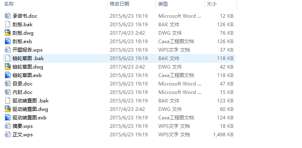
Task: Click the date of 刮板.dwg row
Action: pos(127,33)
